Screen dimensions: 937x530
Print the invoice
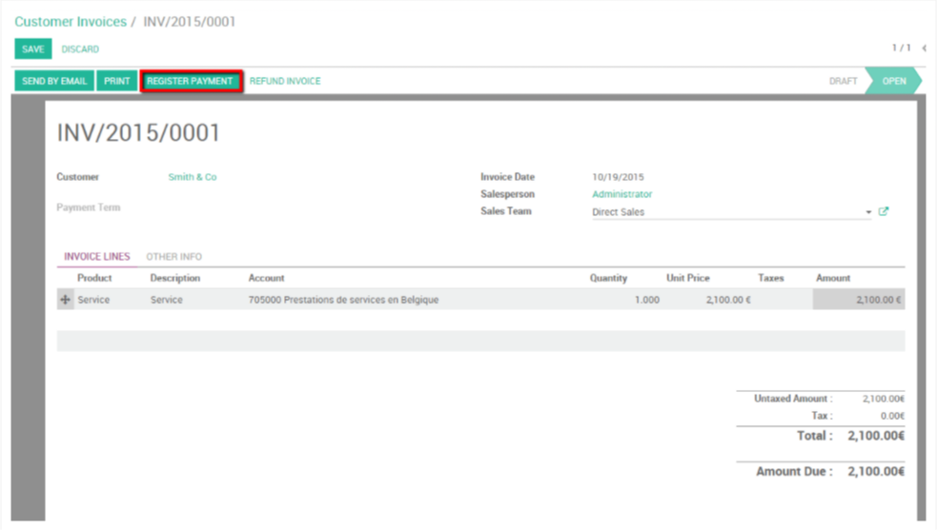coord(117,81)
